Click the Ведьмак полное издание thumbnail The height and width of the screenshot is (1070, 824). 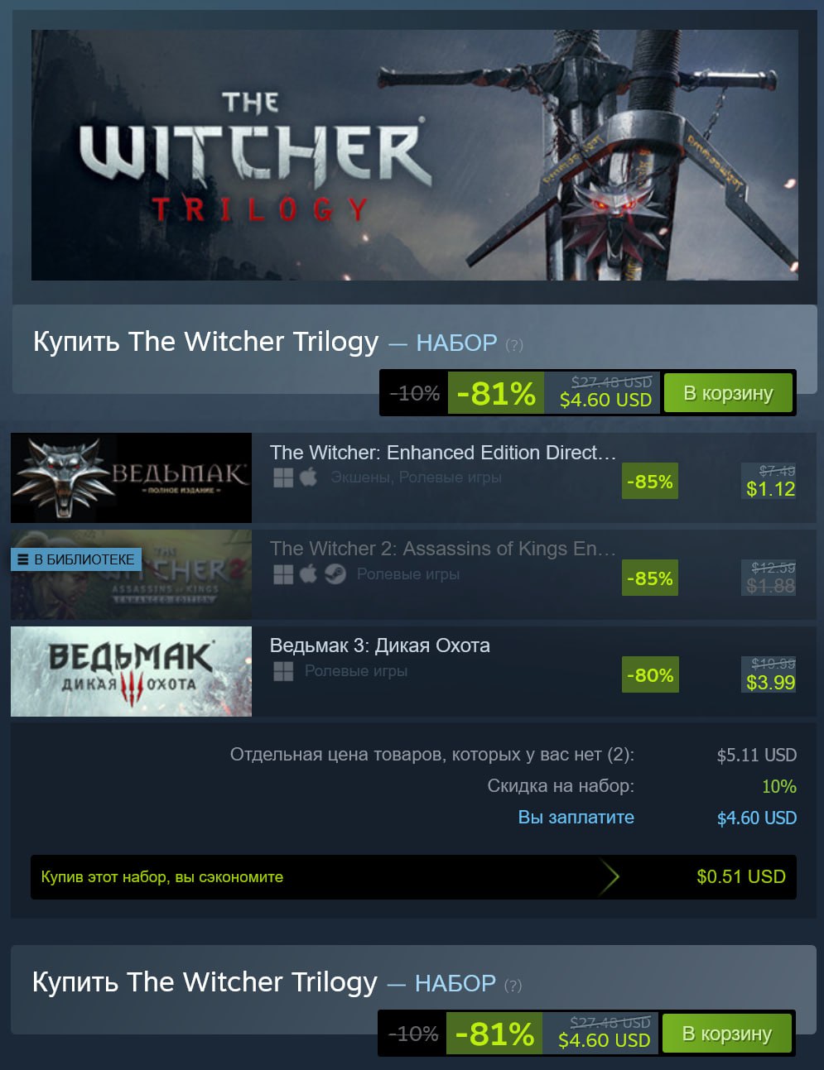point(131,477)
